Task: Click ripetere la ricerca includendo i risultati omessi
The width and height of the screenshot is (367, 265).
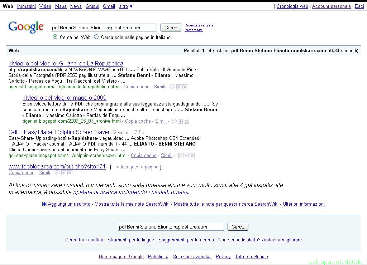Action: 131,192
